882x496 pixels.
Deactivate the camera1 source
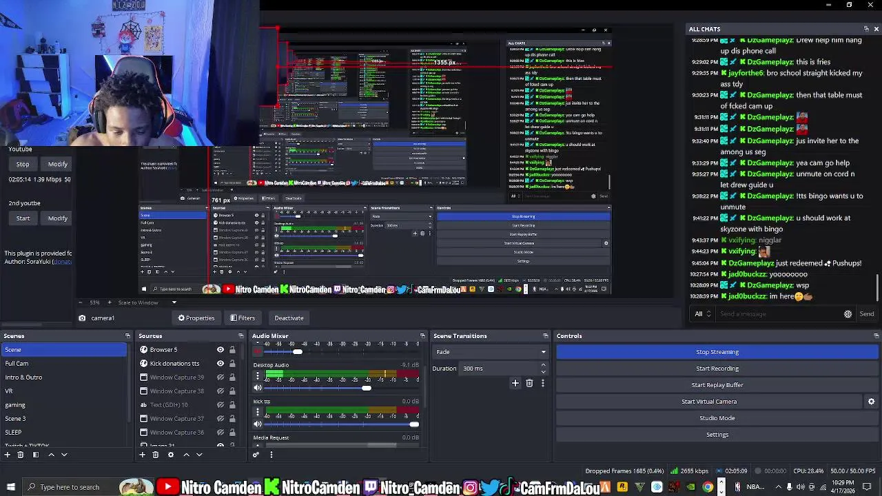click(x=289, y=318)
